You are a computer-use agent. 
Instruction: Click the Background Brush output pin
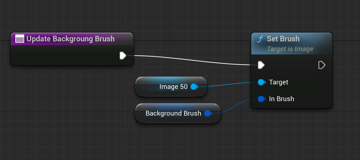pos(207,113)
